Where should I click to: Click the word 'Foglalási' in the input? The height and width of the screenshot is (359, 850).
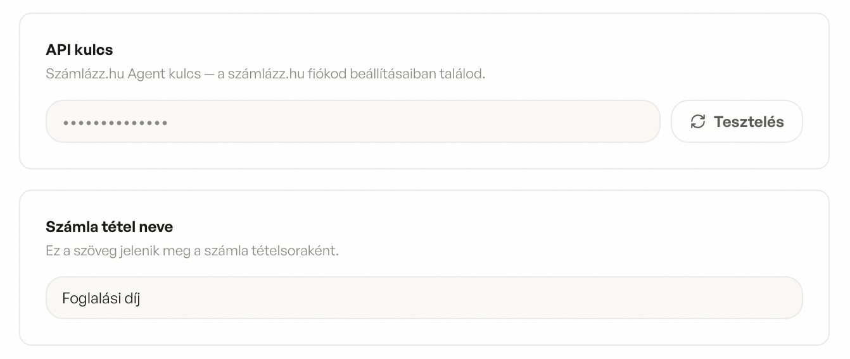(87, 298)
